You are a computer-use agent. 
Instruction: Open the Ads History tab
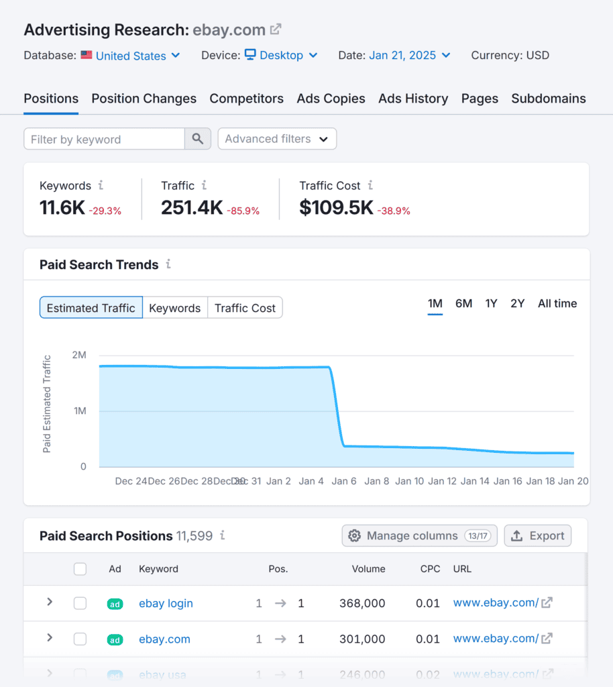point(412,99)
